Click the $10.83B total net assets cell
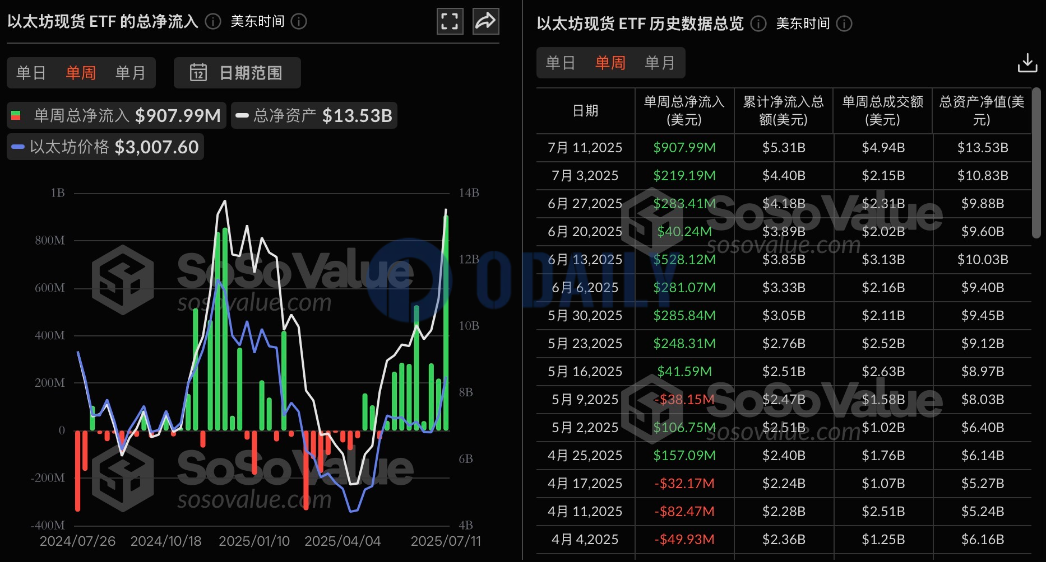This screenshot has width=1046, height=562. coord(982,176)
